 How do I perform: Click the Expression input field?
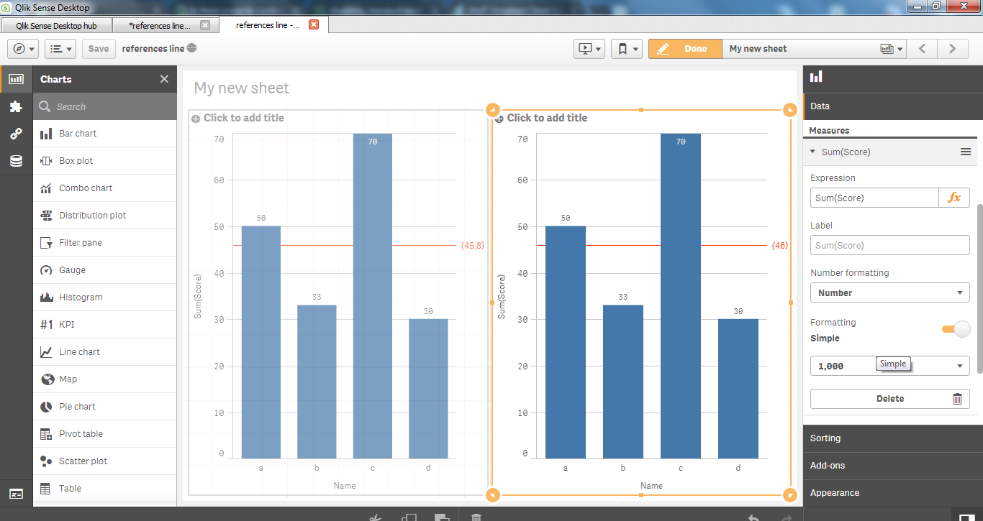pyautogui.click(x=874, y=198)
